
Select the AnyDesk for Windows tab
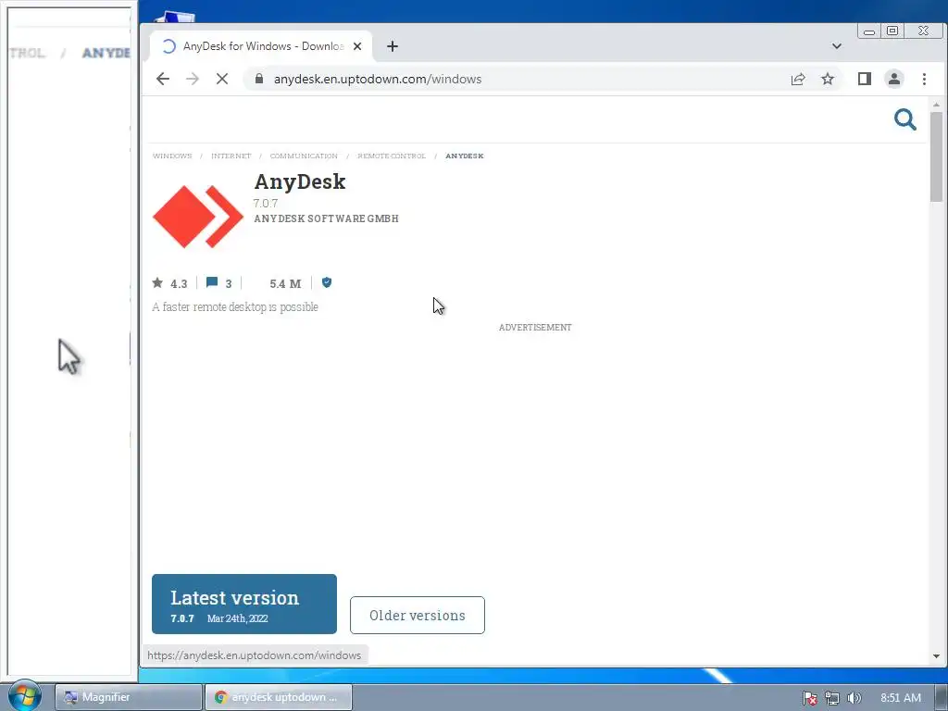(x=260, y=46)
